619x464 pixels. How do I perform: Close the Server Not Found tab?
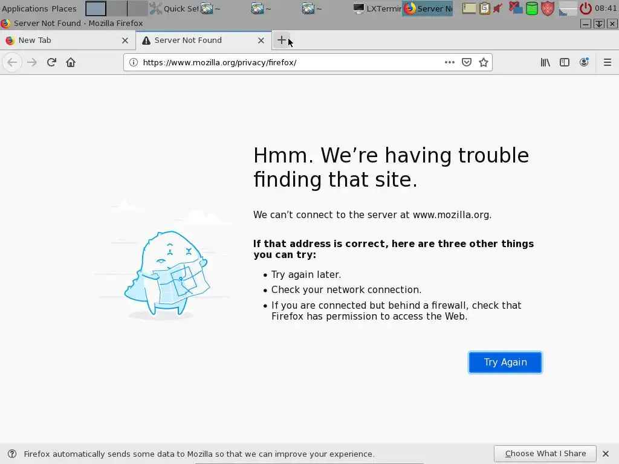coord(261,40)
